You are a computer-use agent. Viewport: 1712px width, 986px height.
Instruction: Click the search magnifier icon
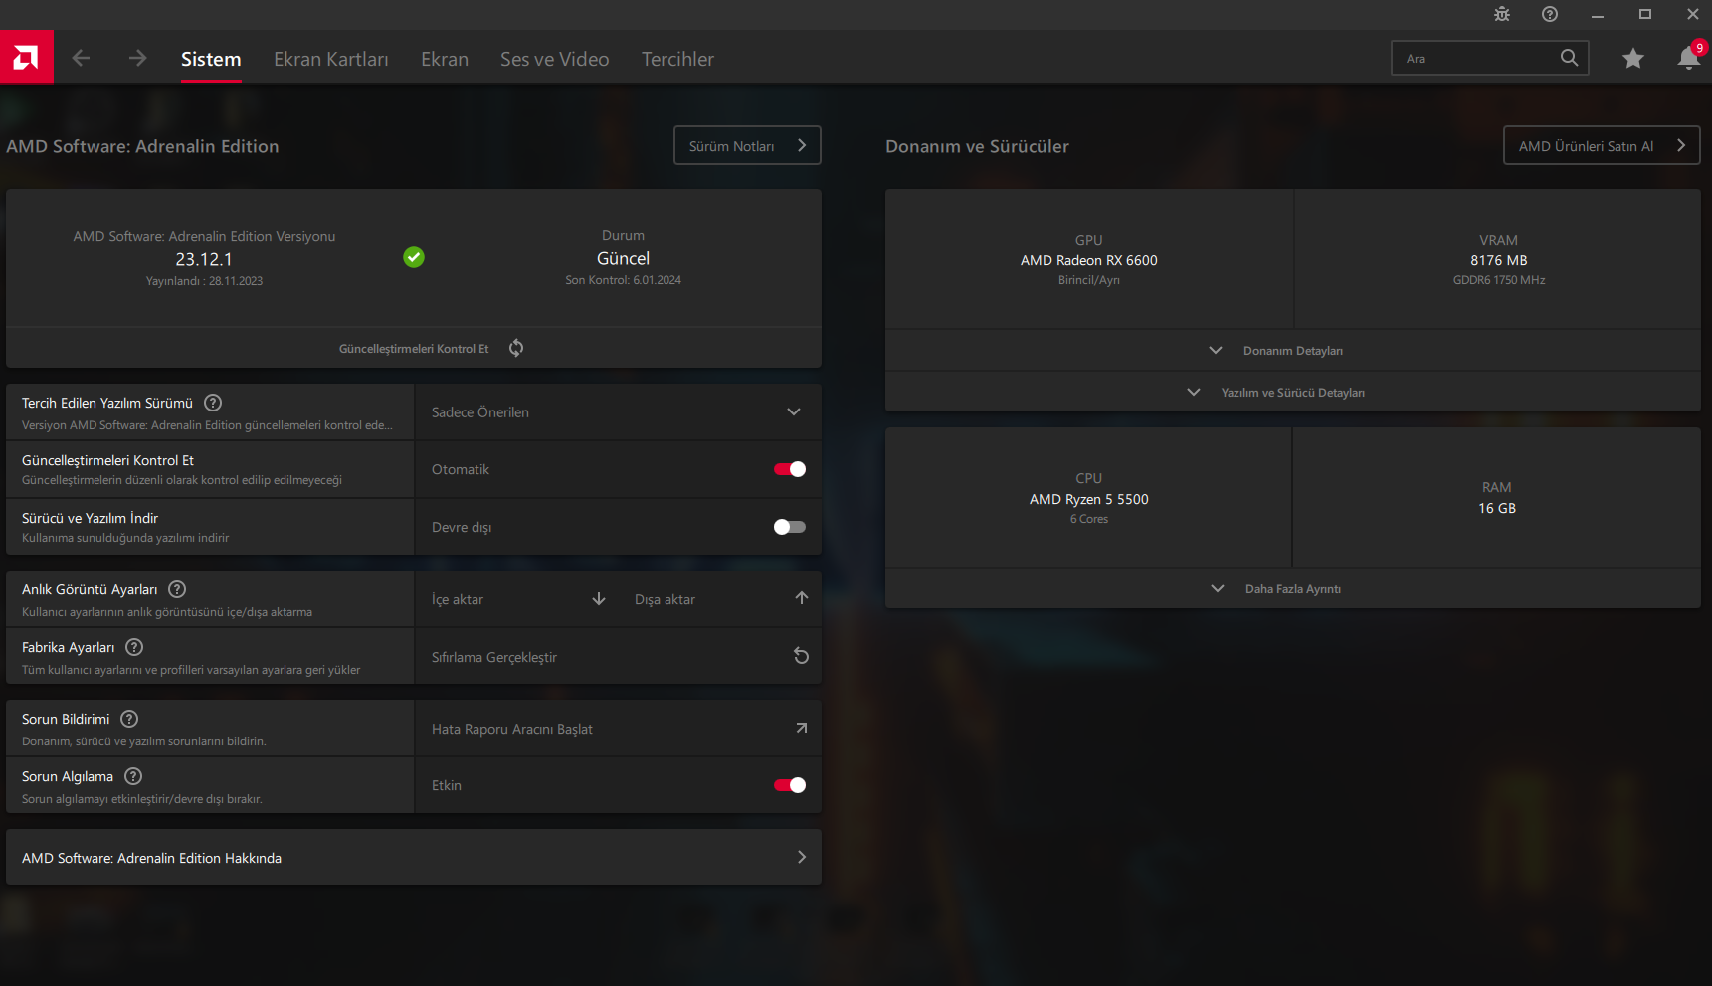pos(1569,58)
